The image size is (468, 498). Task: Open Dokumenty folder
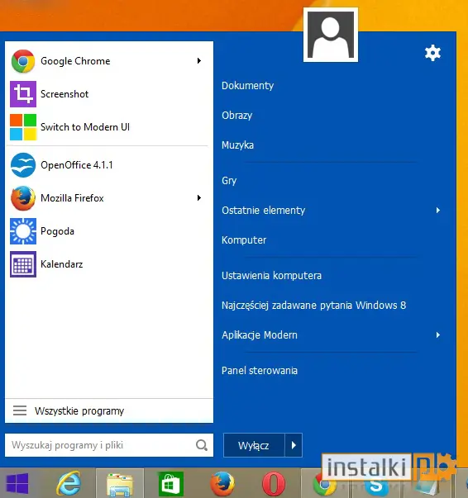click(248, 86)
